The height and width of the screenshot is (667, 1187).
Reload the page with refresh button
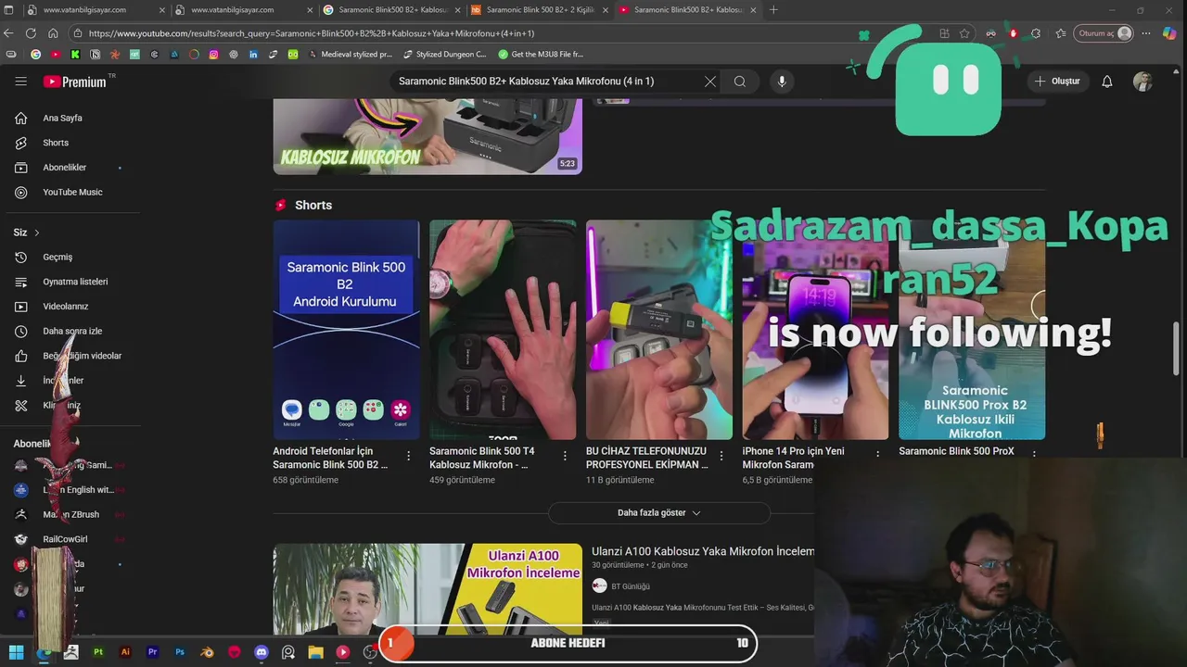pos(31,33)
